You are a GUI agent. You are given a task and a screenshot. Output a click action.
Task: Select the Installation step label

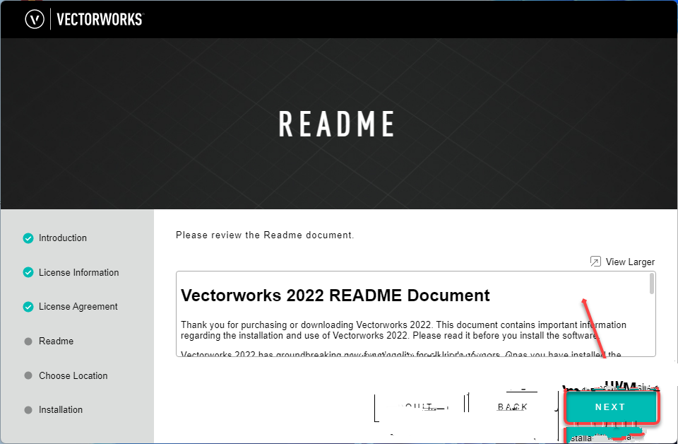[61, 410]
